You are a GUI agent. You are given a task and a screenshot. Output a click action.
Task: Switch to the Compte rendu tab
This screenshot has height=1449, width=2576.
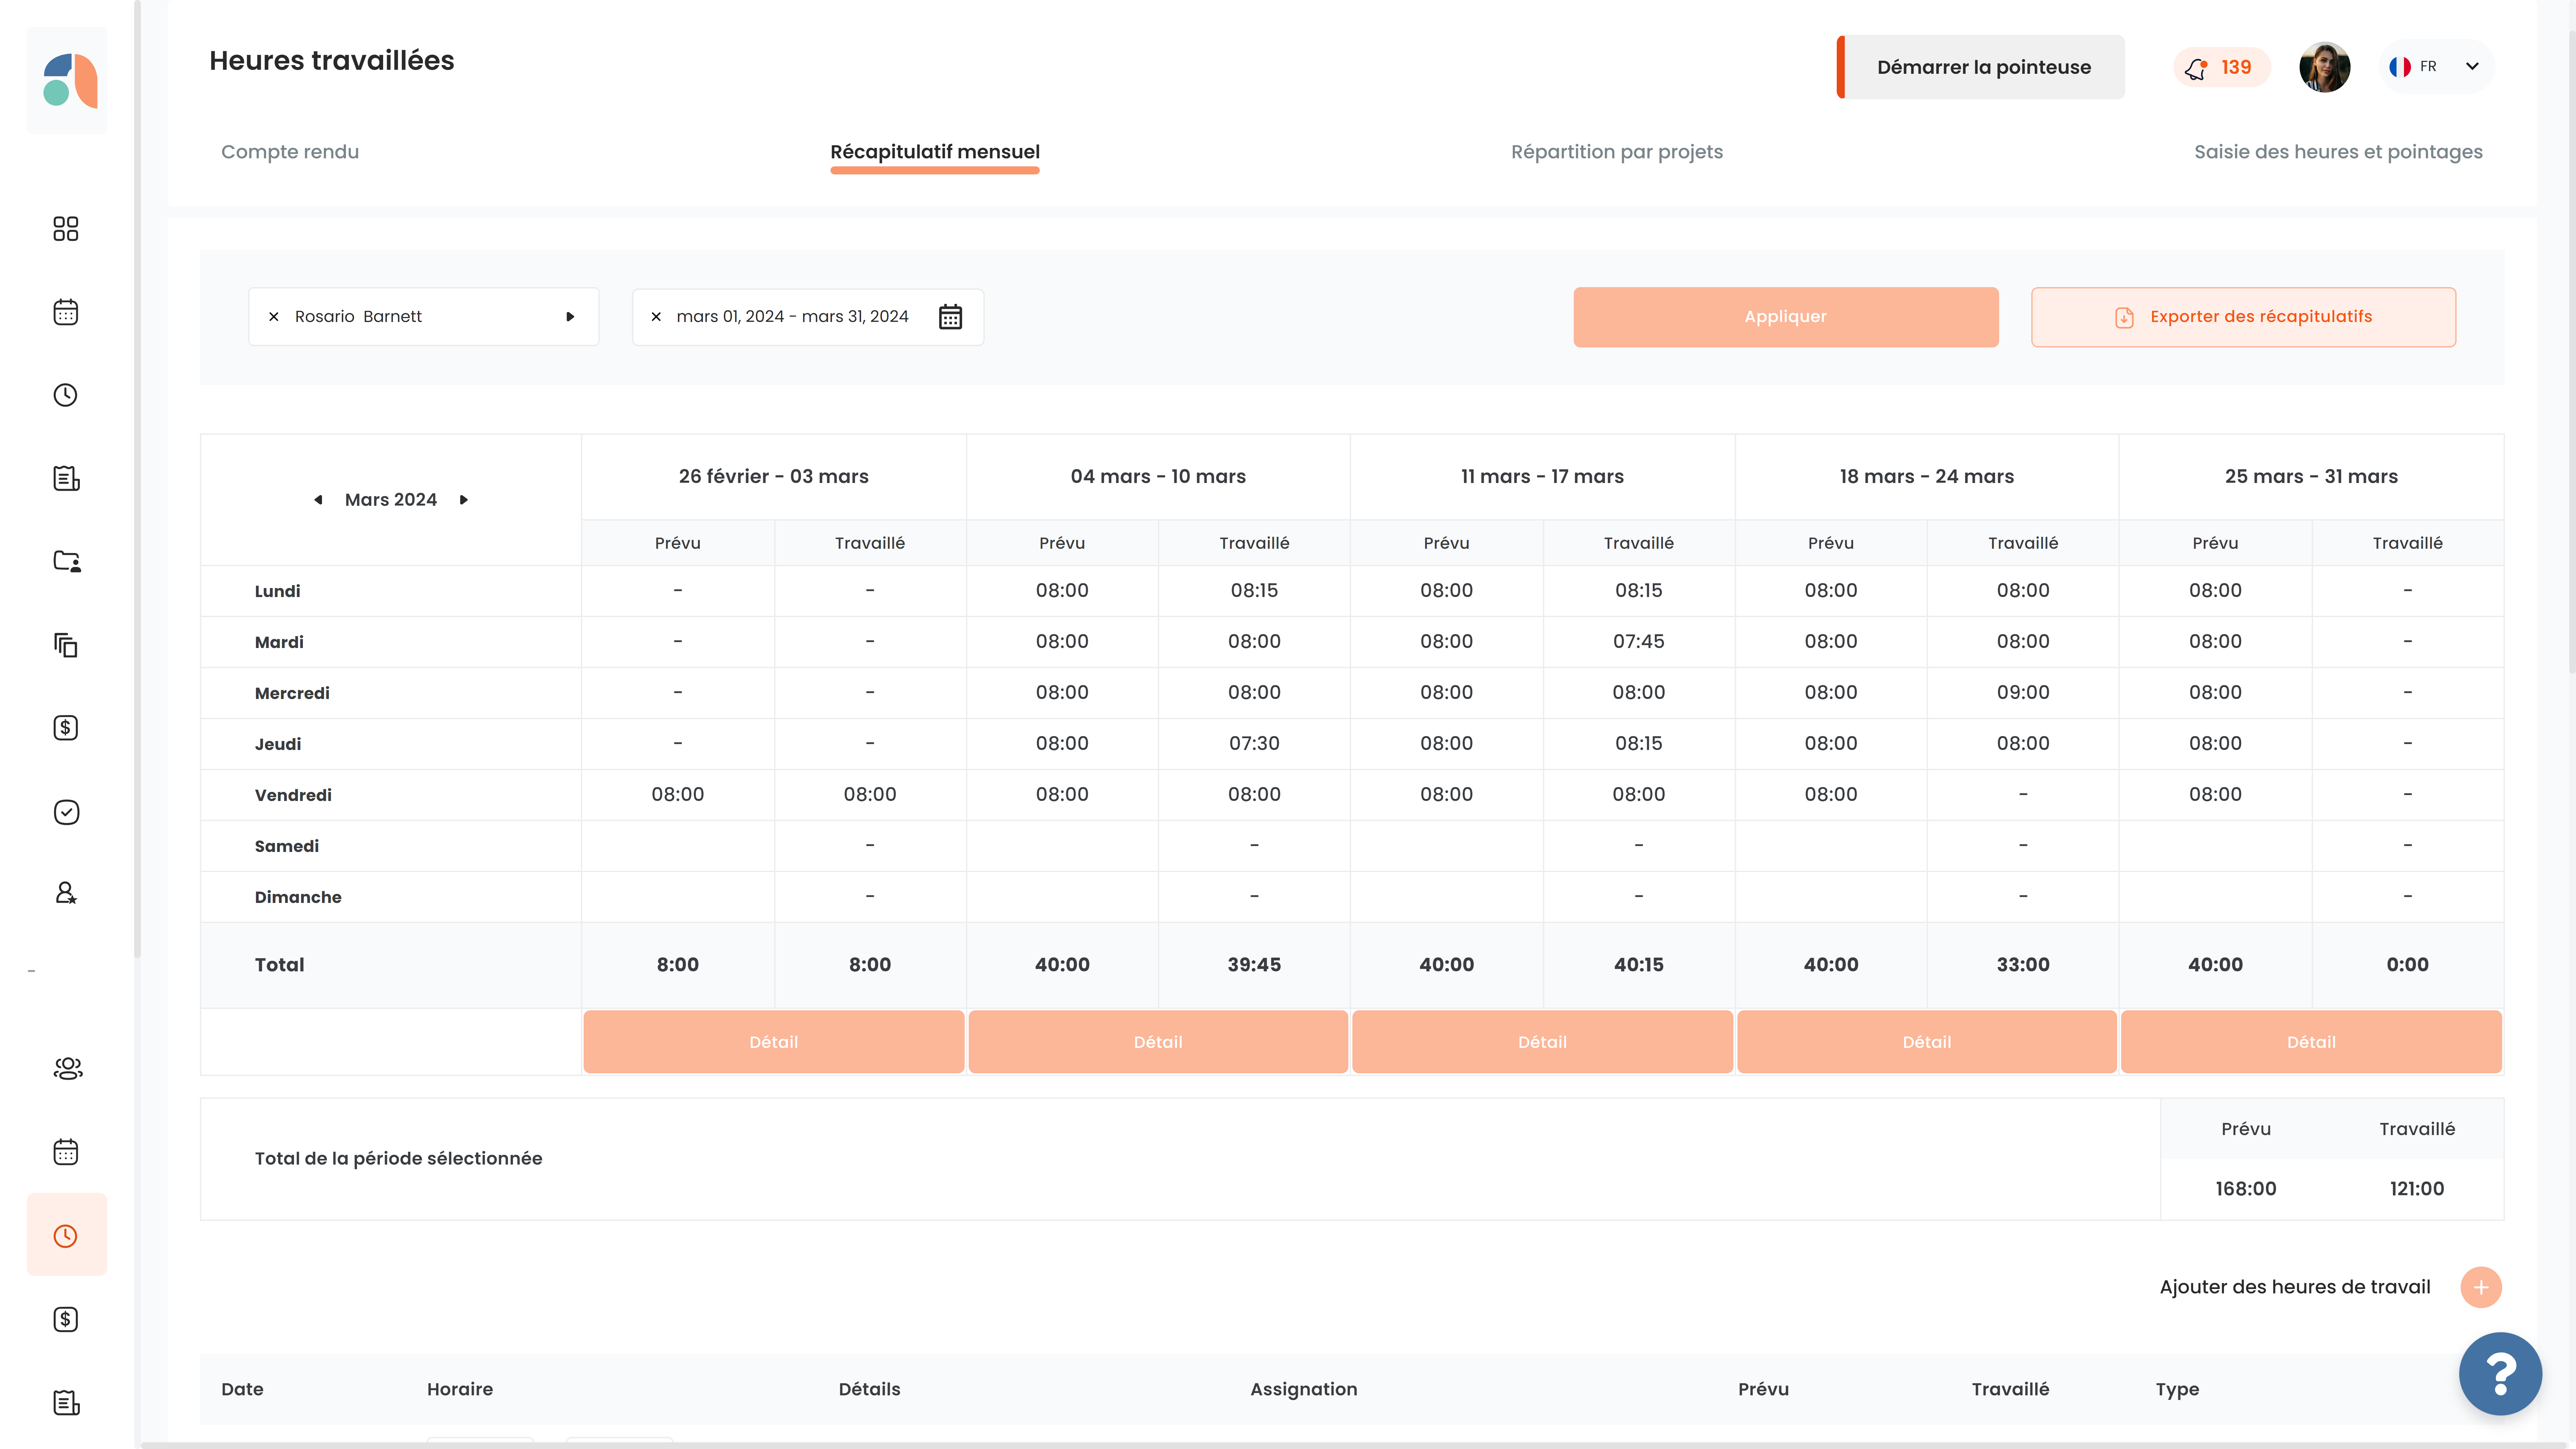point(290,152)
